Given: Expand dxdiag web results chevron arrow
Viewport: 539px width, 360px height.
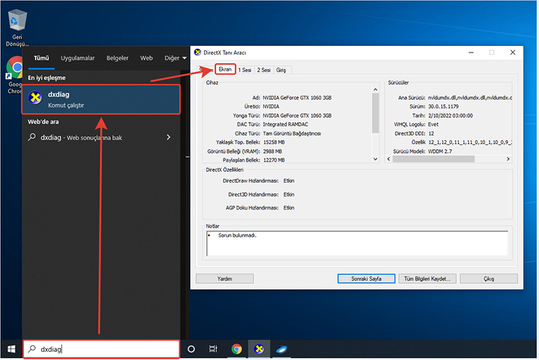Looking at the screenshot, I should [x=168, y=138].
